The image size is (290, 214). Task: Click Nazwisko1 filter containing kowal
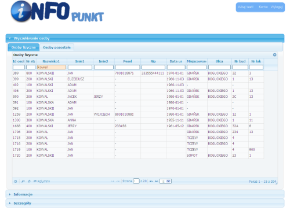tap(52, 67)
